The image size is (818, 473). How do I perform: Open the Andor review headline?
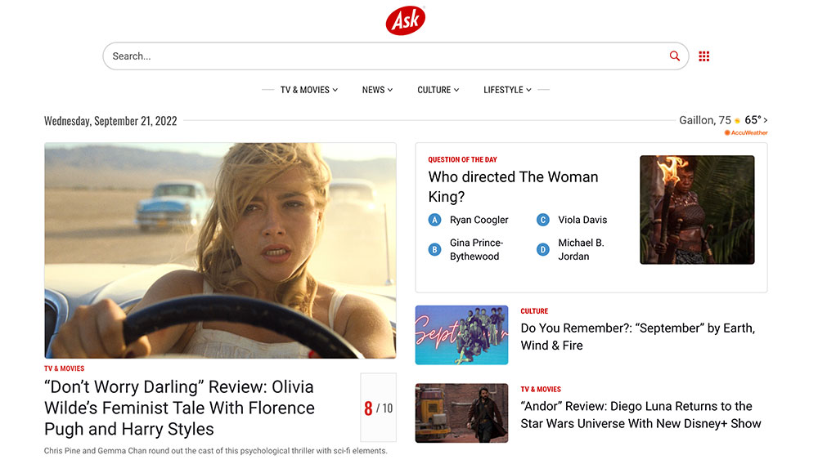(640, 415)
